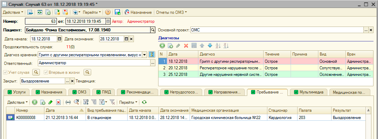
Task: Sort diagnoses in ascending order
Action: pos(218,46)
